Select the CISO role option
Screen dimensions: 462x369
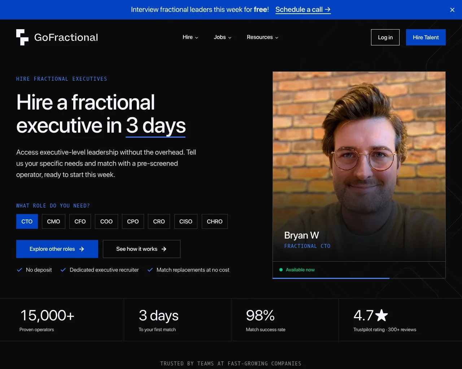pos(186,222)
